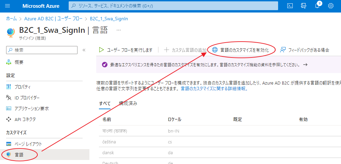Click the ID プロバイダー people icon

pyautogui.click(x=9, y=98)
